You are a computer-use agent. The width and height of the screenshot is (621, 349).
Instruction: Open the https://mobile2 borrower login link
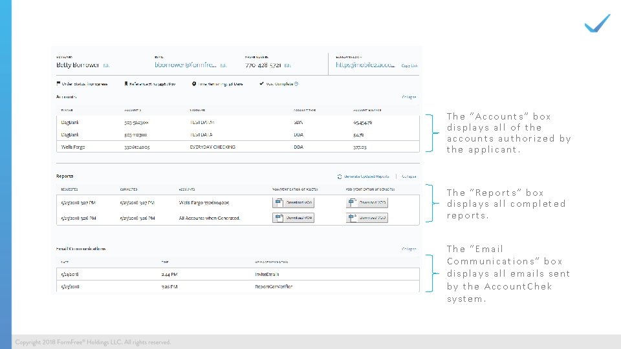(x=365, y=65)
